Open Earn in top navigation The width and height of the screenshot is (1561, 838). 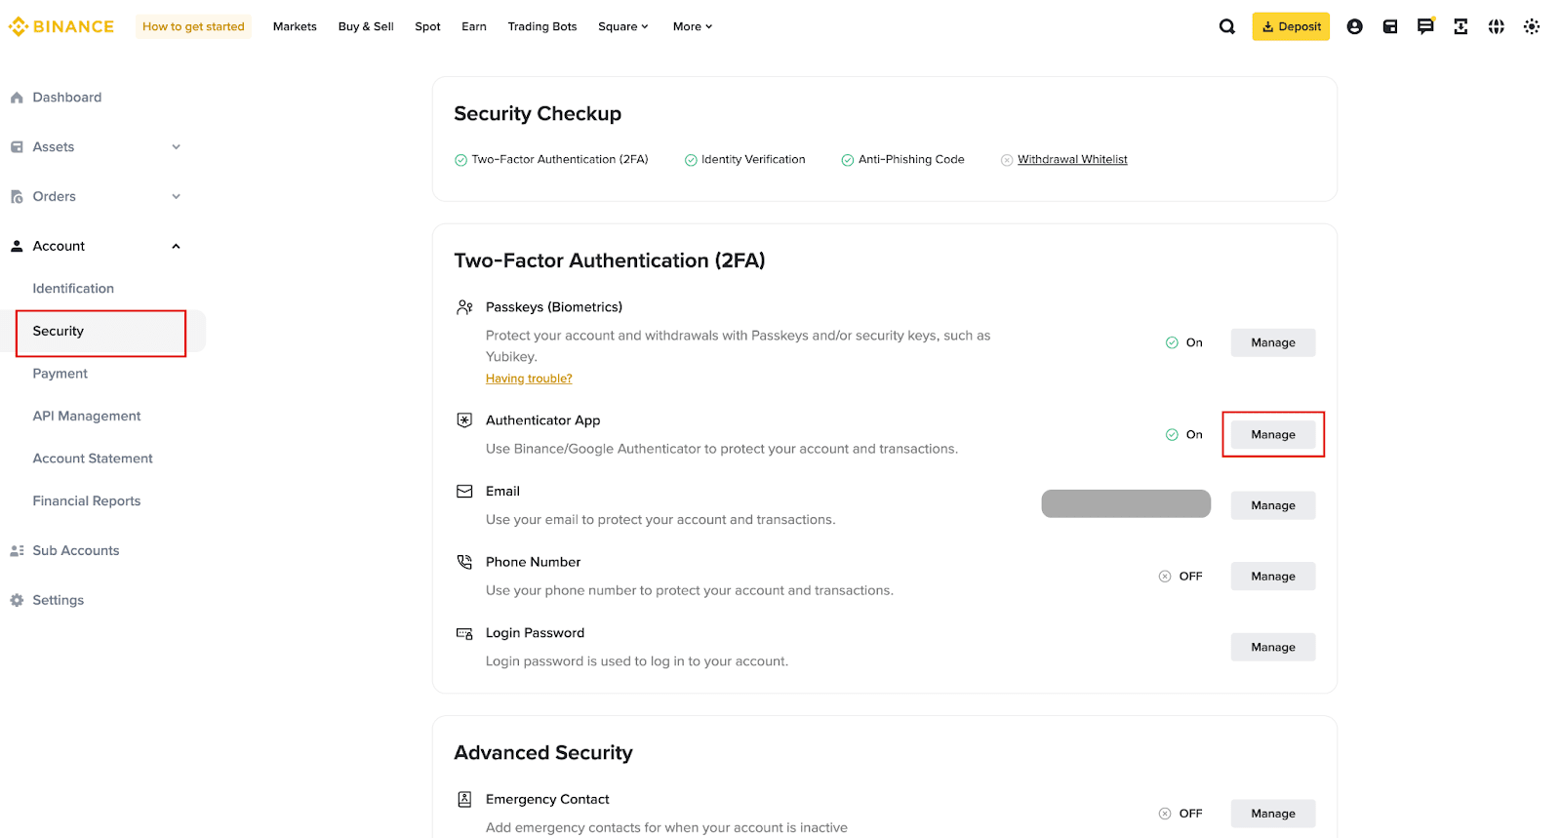coord(474,26)
